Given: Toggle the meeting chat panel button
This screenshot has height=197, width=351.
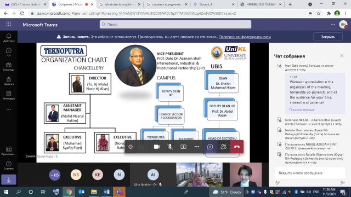Looking at the screenshot, I should pos(210,147).
